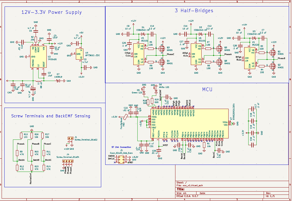
Task: Select the U5 IR2101 gate driver symbol
Action: pyautogui.click(x=139, y=54)
